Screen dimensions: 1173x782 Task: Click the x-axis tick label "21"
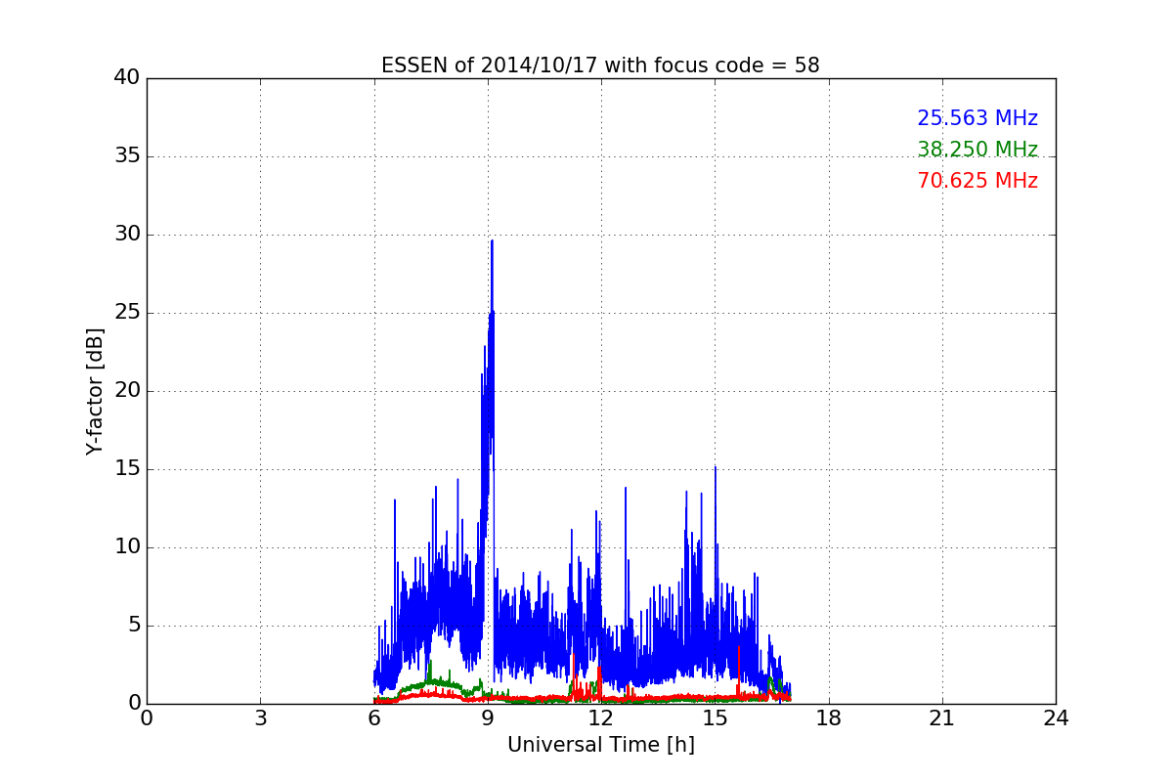(942, 718)
